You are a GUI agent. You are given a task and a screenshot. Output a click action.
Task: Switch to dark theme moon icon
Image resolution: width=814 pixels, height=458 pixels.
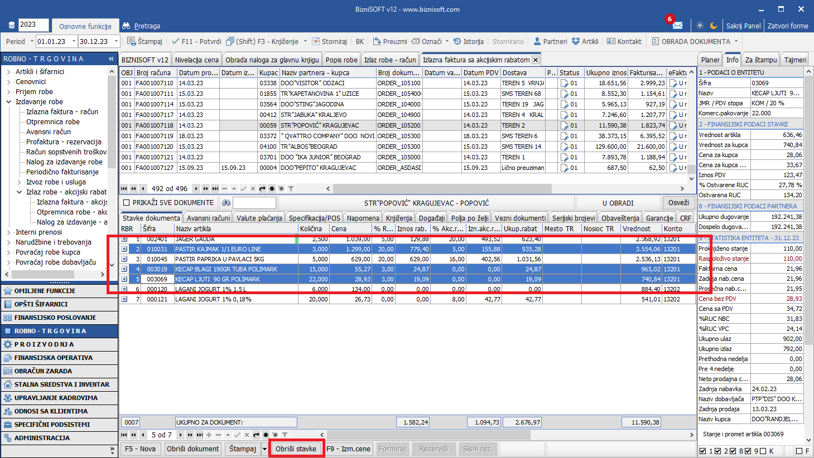(714, 26)
